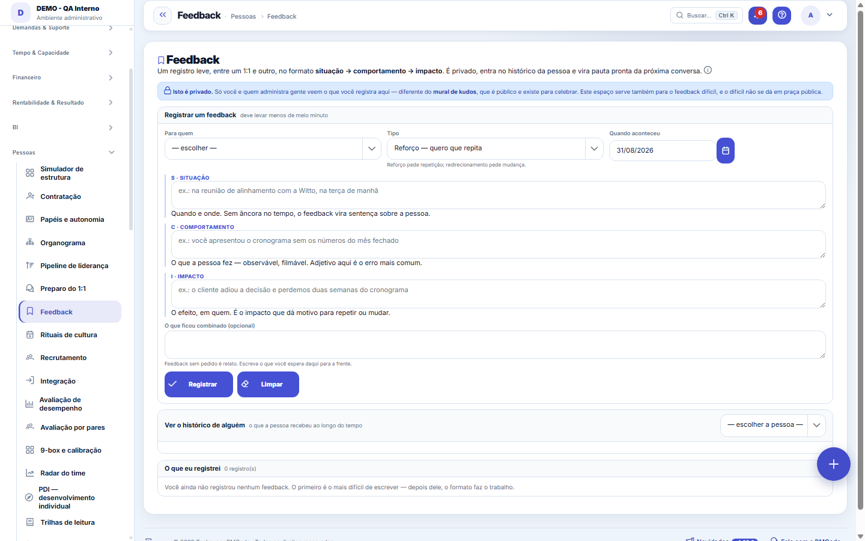Click the Limpar button

(268, 385)
